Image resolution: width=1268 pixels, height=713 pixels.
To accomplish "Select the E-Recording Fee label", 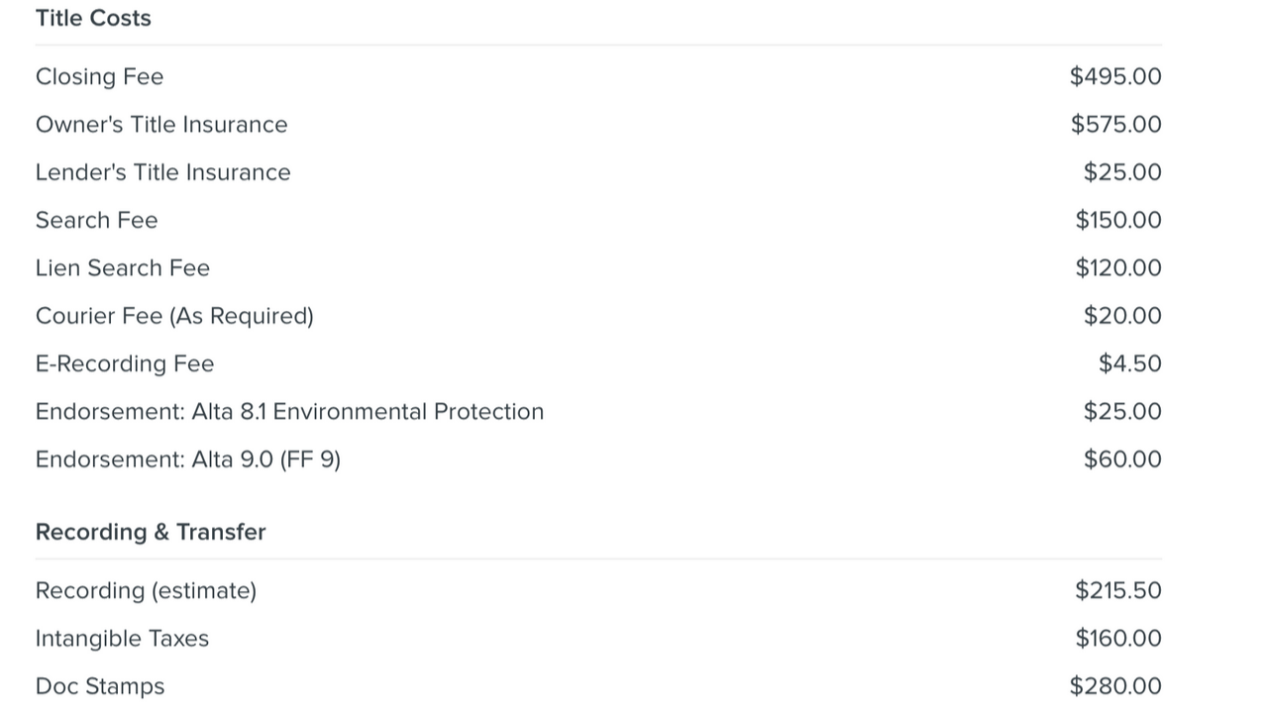I will [x=125, y=363].
